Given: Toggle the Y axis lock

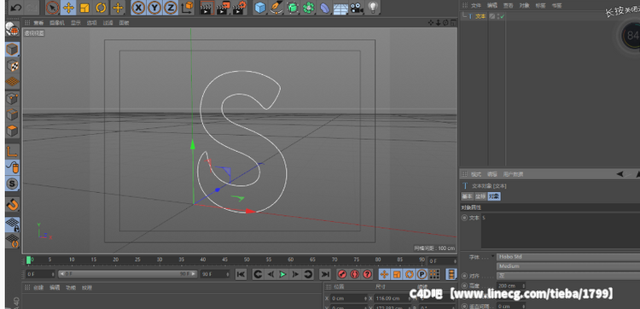Looking at the screenshot, I should point(154,8).
